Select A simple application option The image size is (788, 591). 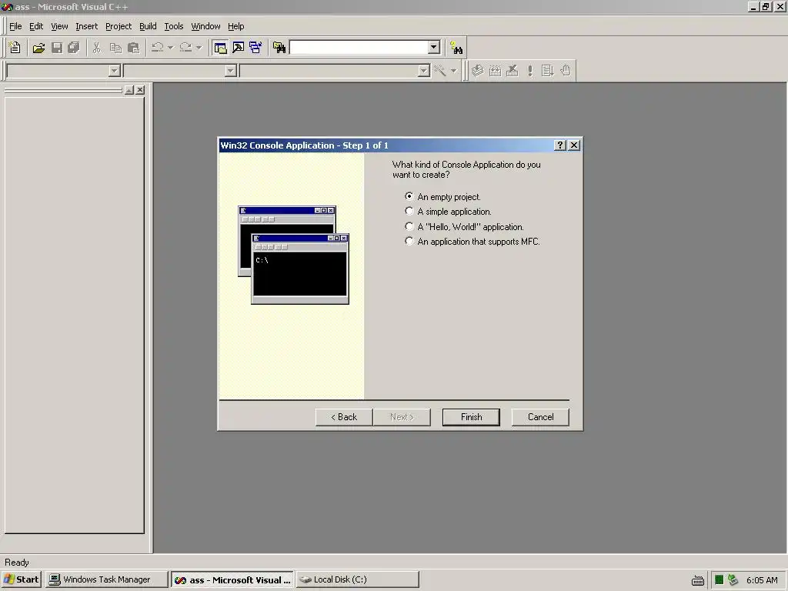pos(449,212)
